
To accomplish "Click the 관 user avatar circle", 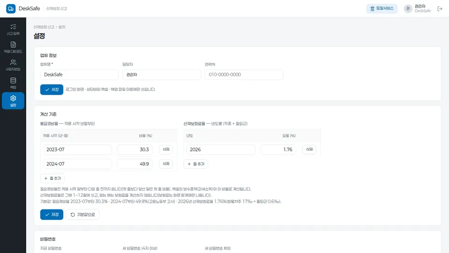I will pos(408,8).
